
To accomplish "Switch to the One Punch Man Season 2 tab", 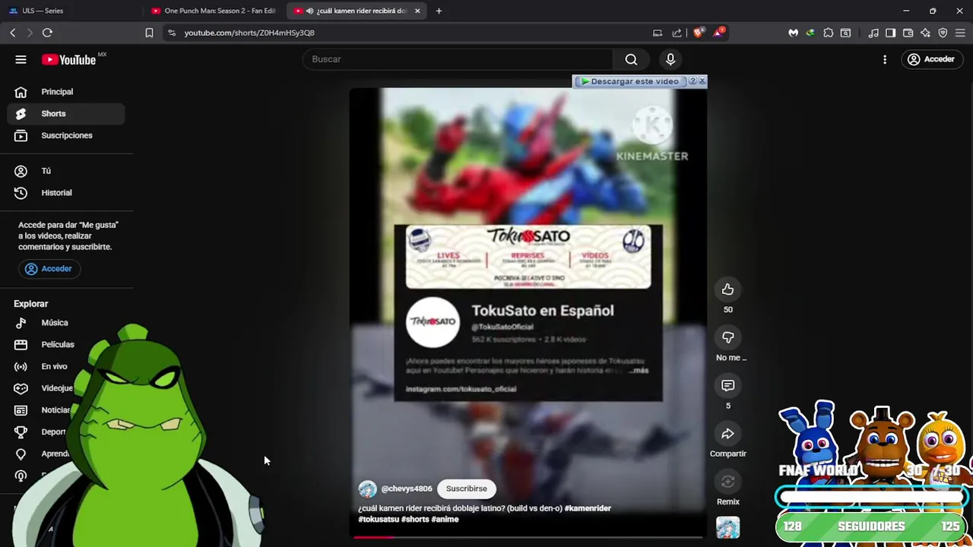I will point(214,11).
